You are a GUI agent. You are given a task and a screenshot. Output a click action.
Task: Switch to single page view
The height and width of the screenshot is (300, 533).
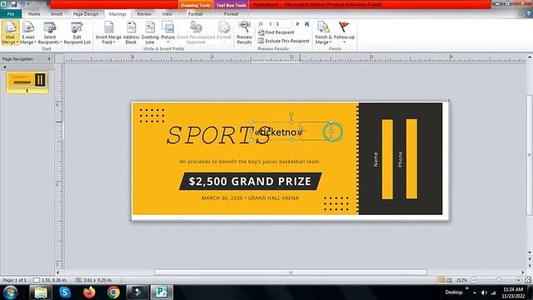click(x=441, y=280)
